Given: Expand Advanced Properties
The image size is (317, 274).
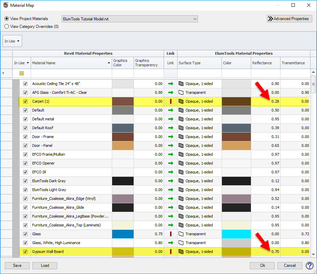Looking at the screenshot, I should coord(289,19).
